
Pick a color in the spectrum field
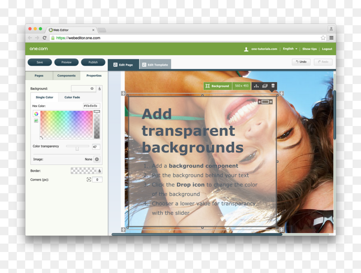(x=67, y=125)
